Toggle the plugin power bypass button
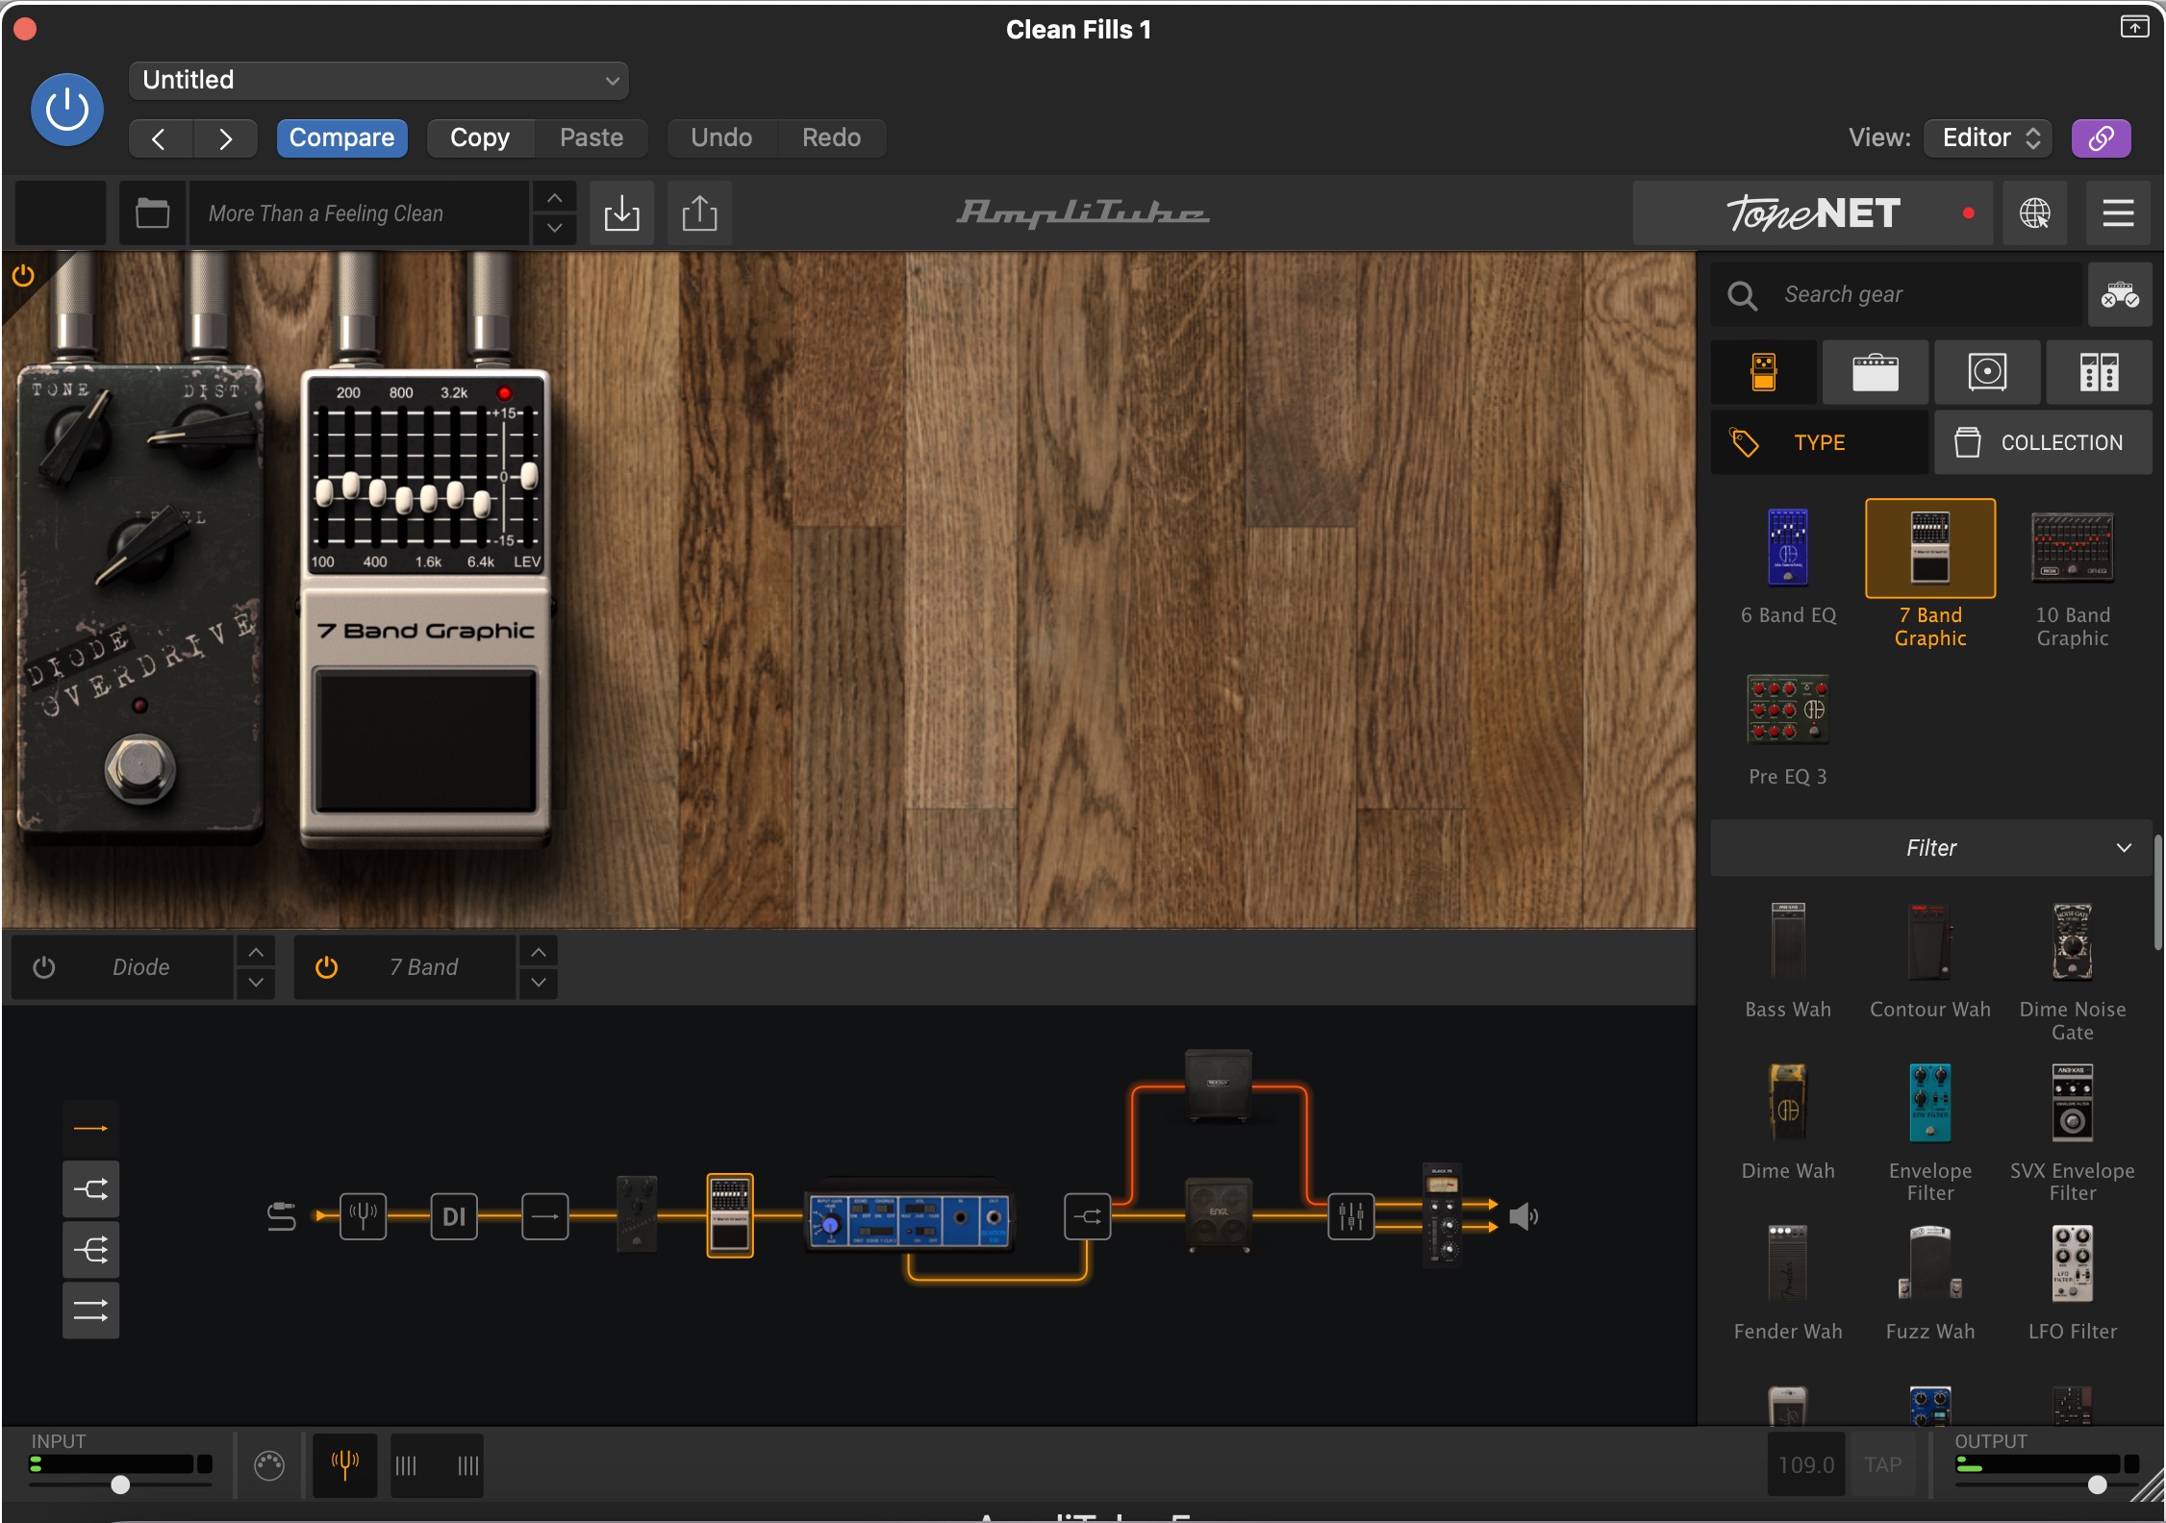The image size is (2166, 1523). (x=67, y=110)
